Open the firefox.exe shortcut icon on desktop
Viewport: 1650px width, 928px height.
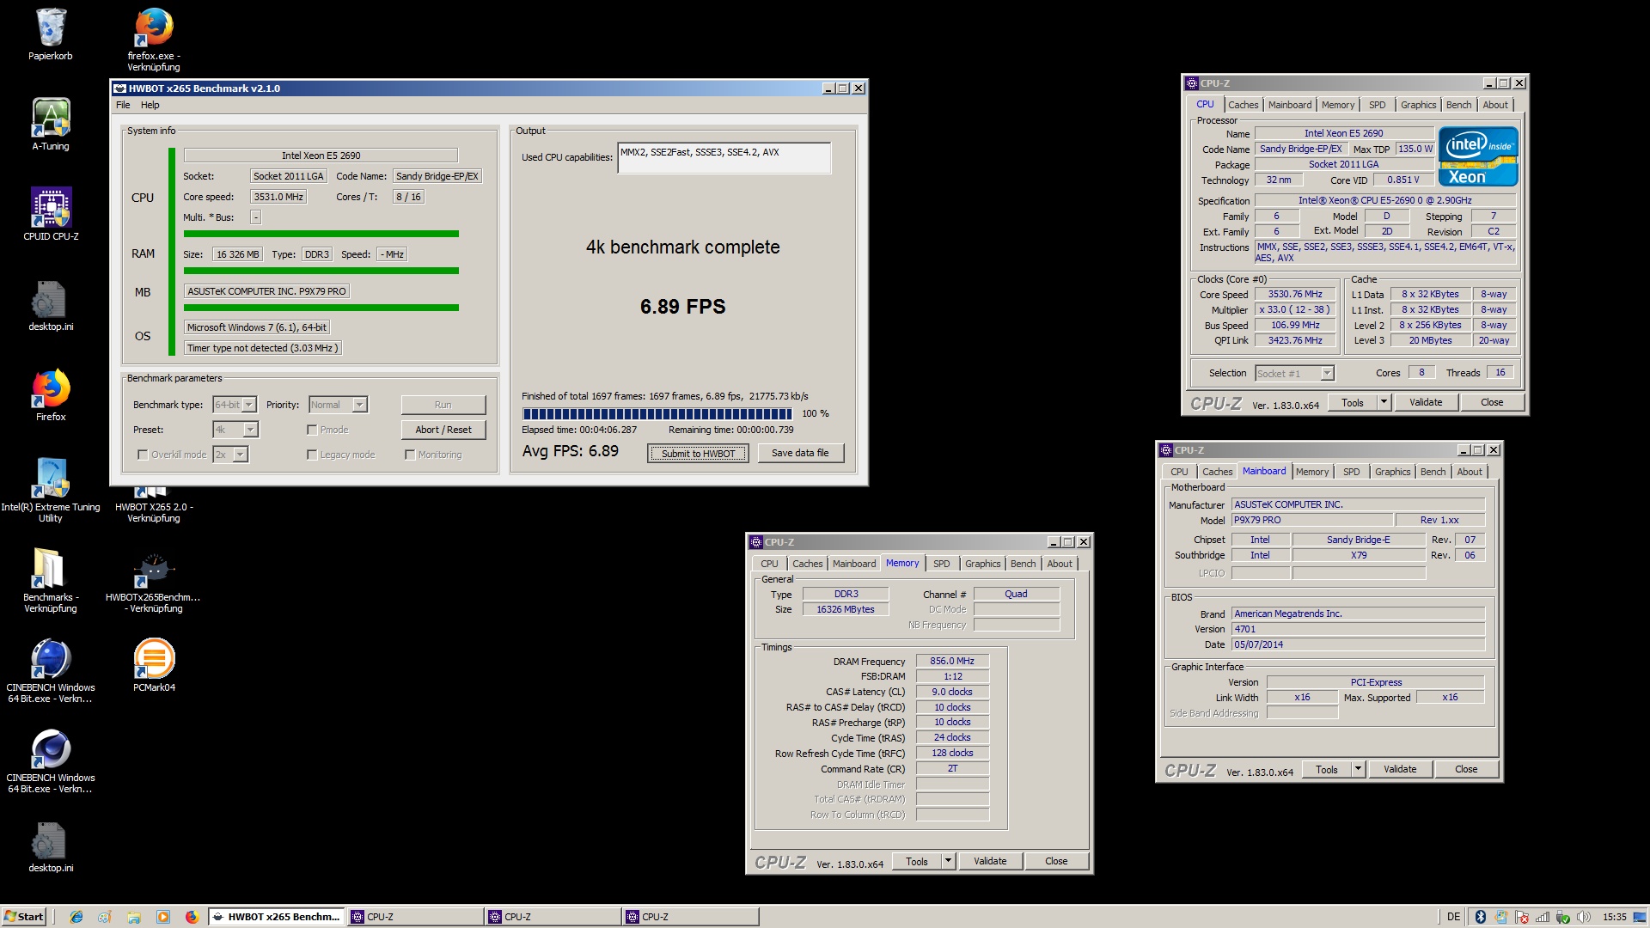point(154,39)
